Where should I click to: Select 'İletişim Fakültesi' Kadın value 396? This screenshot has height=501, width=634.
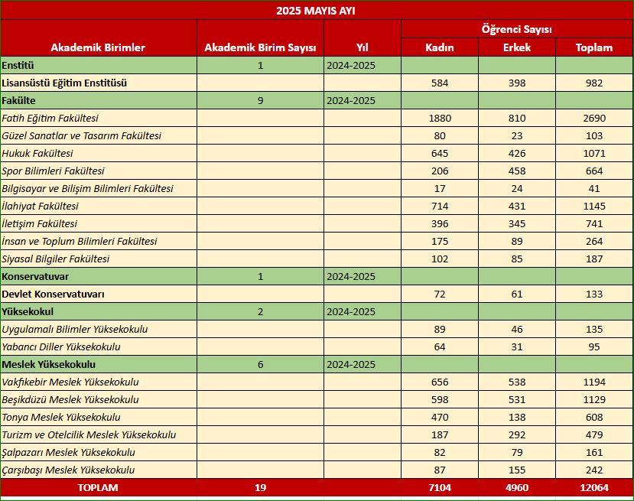click(440, 223)
